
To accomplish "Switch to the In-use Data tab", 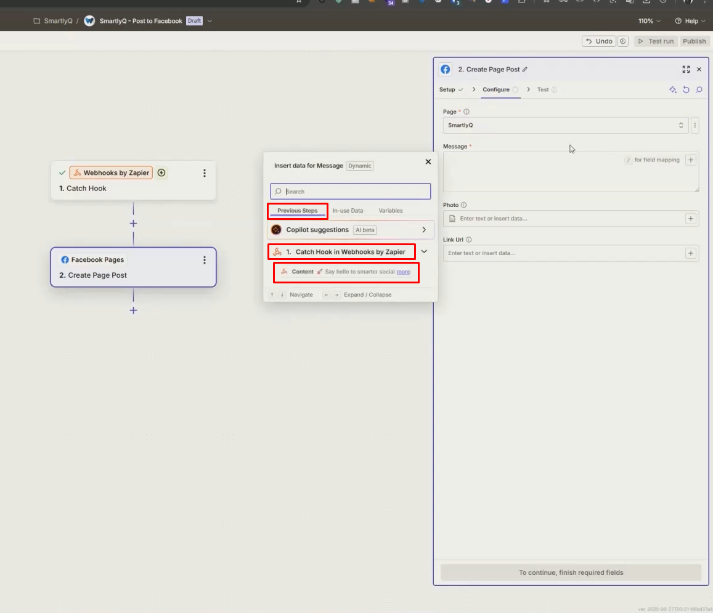I will (348, 211).
